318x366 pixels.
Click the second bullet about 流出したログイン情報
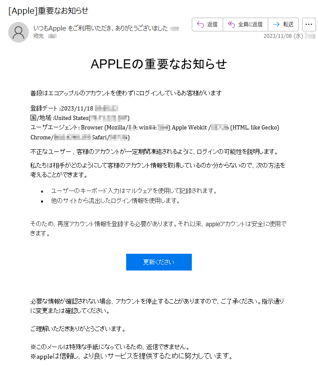coord(115,201)
